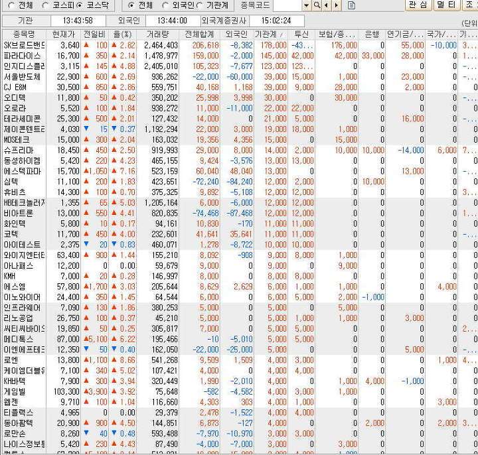This screenshot has width=478, height=455.
Task: Select the 동성하이켐 stock row name
Action: 22,161
